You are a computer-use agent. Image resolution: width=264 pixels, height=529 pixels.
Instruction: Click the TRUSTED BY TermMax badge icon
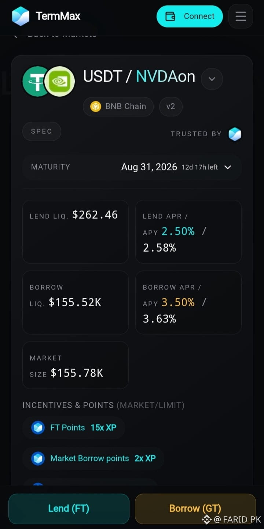[x=235, y=134]
